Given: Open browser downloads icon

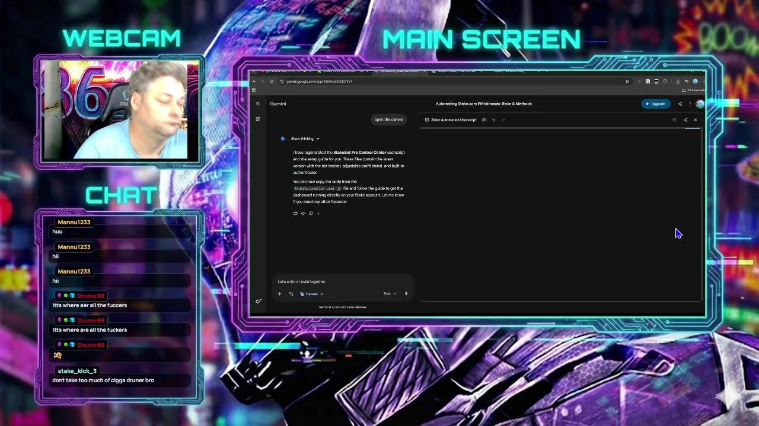Looking at the screenshot, I should pos(678,81).
